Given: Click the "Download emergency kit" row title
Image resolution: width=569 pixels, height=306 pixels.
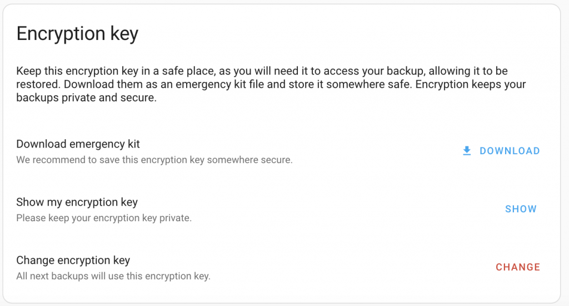Looking at the screenshot, I should click(78, 144).
